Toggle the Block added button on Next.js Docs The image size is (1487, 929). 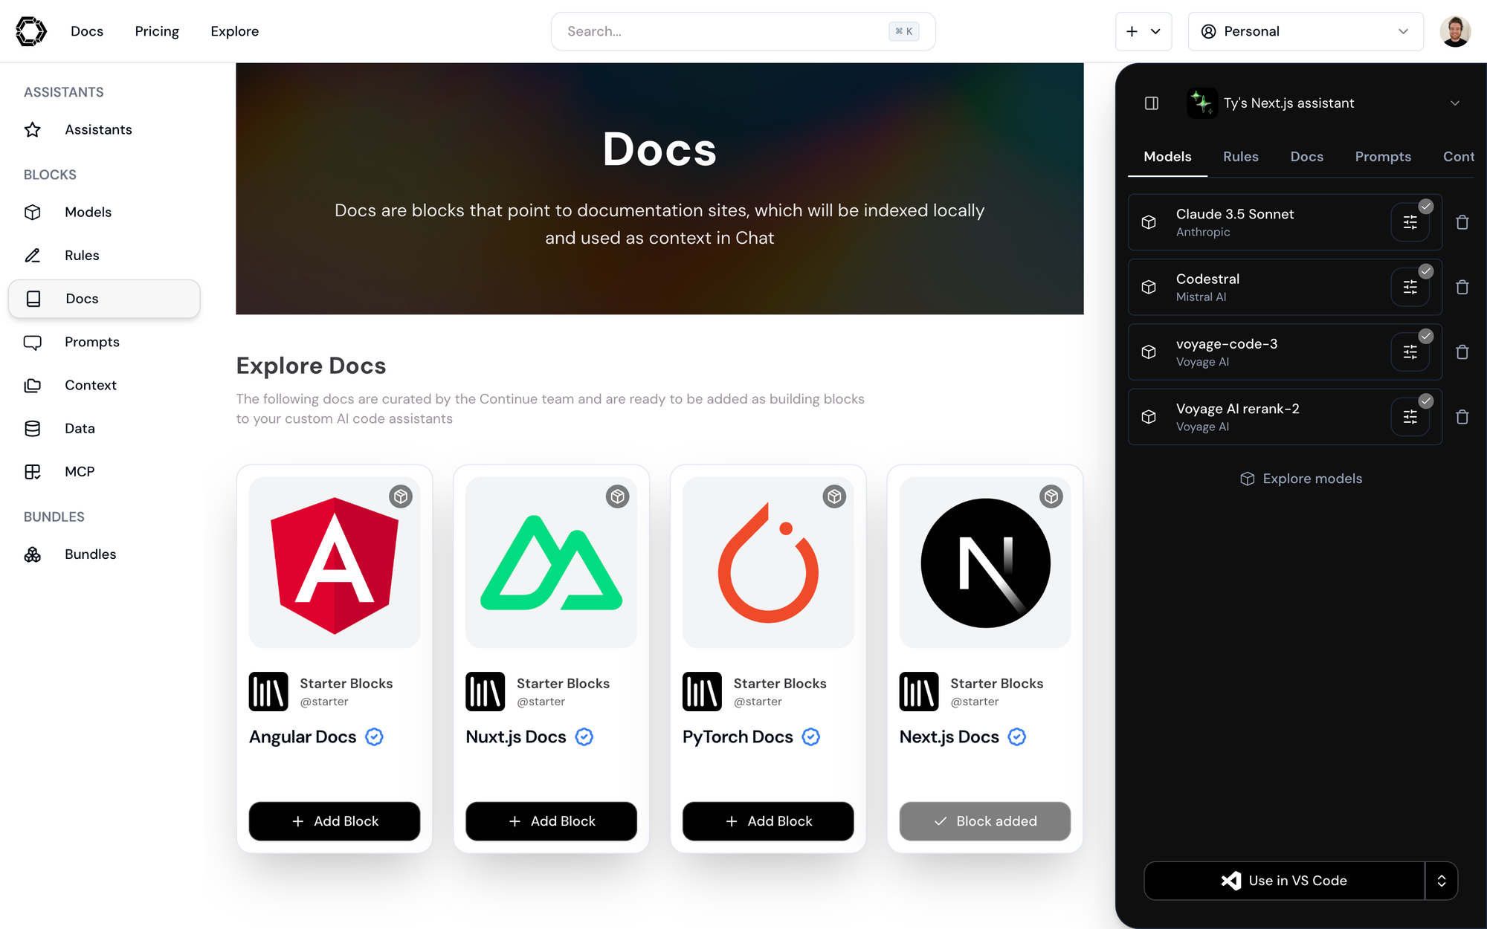pyautogui.click(x=984, y=821)
